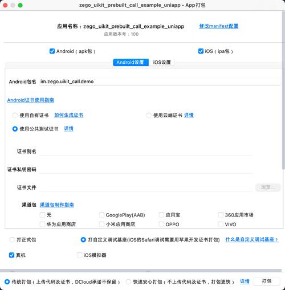
Task: Click the 打包 button
Action: coord(267,281)
